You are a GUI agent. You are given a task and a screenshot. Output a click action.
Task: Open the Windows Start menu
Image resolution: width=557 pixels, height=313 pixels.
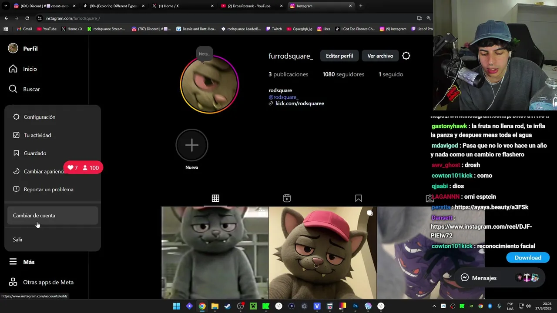click(176, 306)
